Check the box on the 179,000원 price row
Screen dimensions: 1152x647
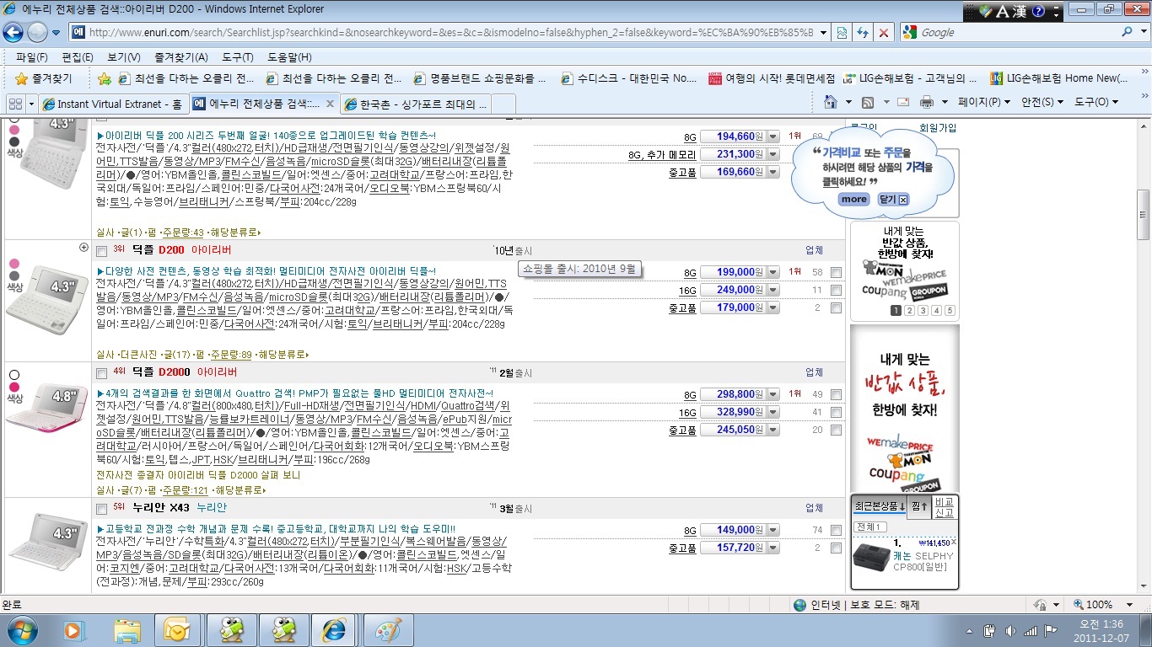836,308
